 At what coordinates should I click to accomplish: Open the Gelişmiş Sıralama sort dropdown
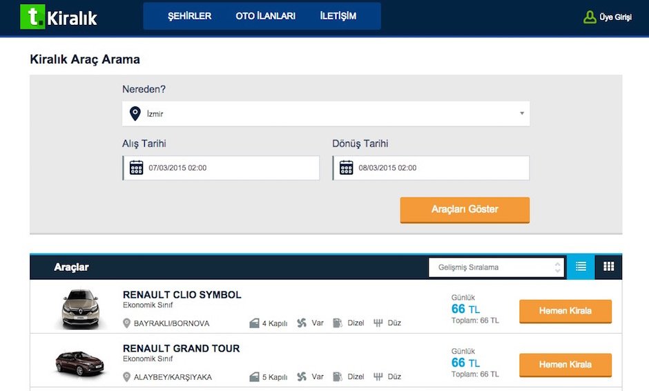pyautogui.click(x=496, y=267)
